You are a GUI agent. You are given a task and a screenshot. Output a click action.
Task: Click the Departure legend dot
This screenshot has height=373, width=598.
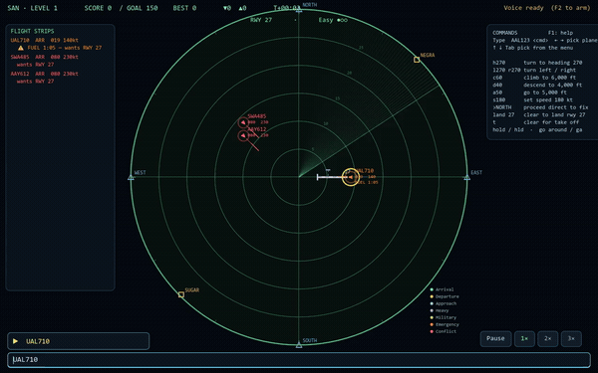pyautogui.click(x=432, y=296)
